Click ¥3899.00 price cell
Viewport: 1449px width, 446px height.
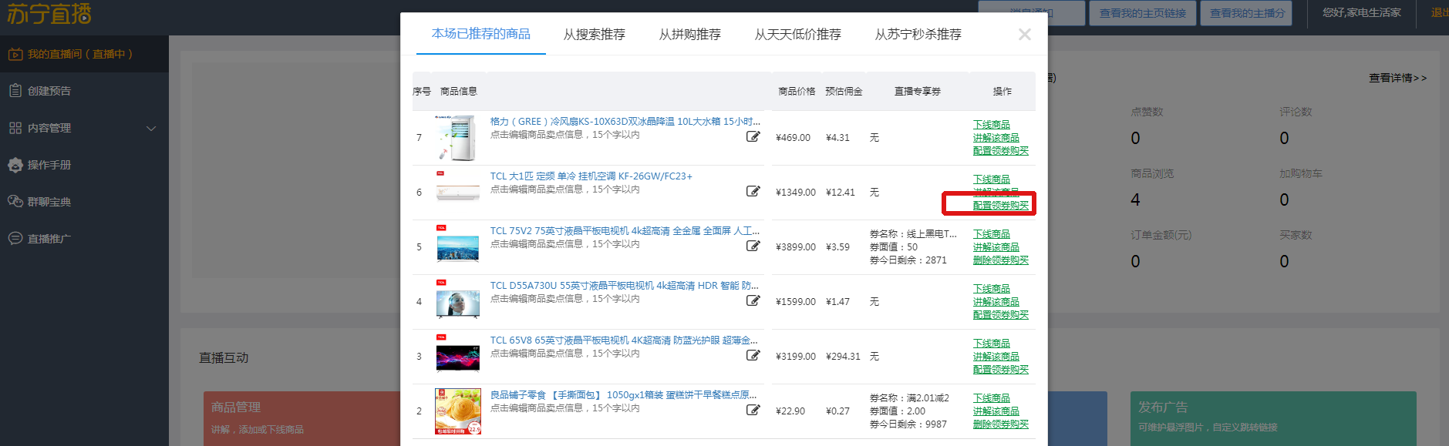click(x=796, y=247)
